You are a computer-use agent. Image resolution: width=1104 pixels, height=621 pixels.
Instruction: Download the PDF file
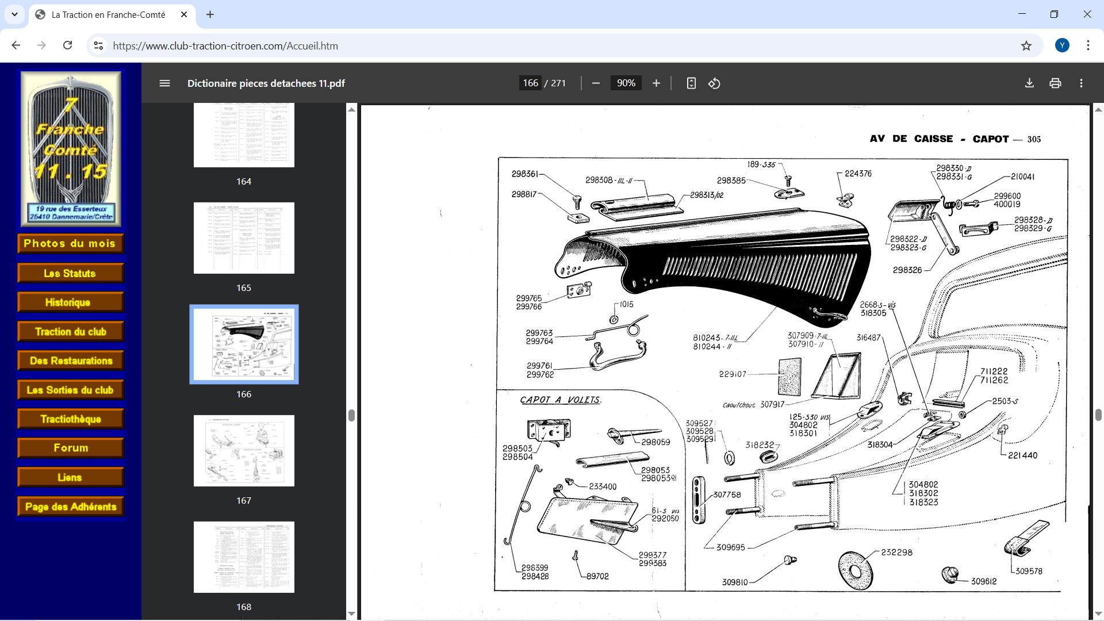(x=1029, y=83)
